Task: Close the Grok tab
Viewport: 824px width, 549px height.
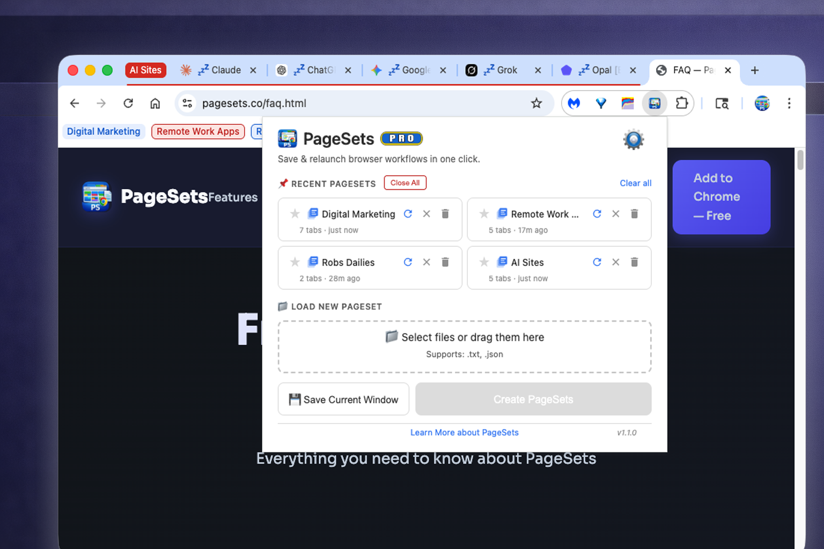Action: pos(538,70)
